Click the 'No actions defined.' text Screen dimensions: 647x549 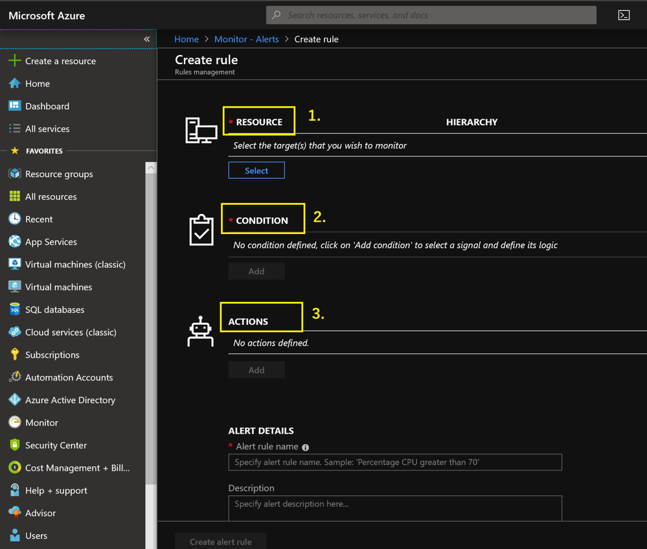point(271,343)
